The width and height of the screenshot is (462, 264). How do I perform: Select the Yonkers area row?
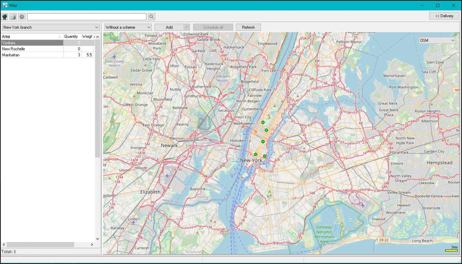[x=48, y=43]
